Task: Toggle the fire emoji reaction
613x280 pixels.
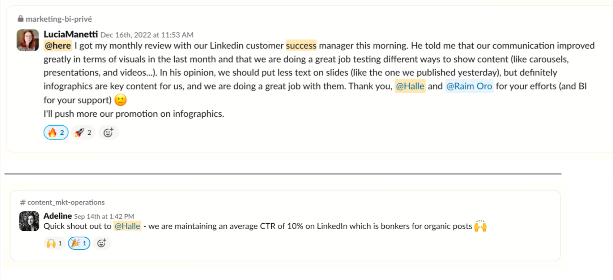Action: click(56, 133)
